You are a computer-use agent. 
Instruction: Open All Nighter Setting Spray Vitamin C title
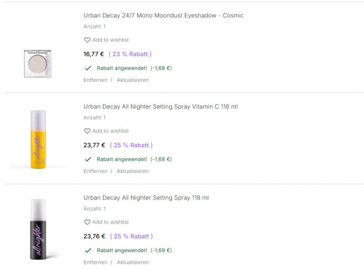pos(160,106)
